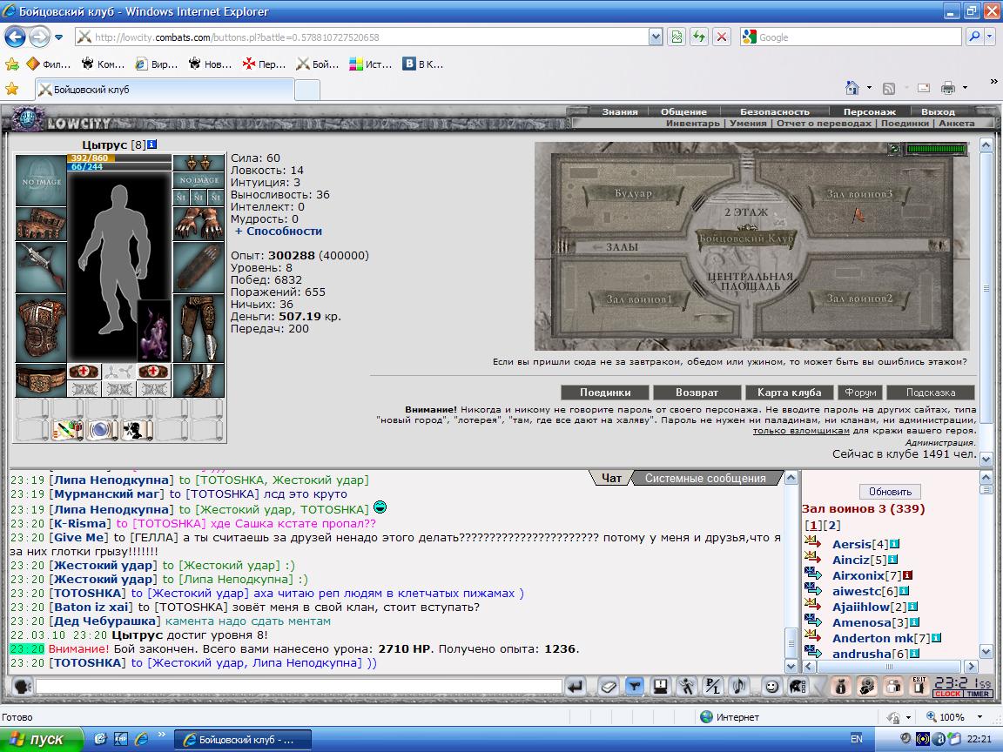Click the purple pet creature image

point(154,332)
